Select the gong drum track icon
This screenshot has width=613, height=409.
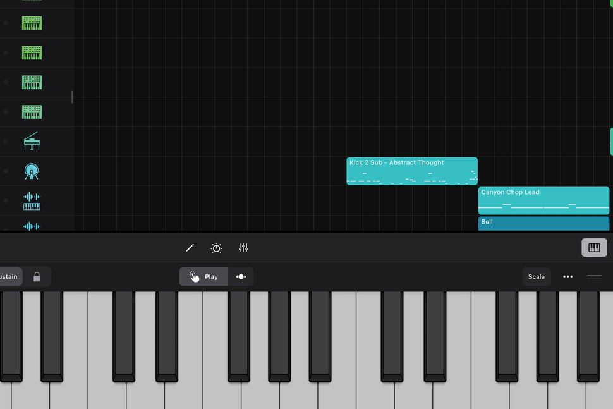[32, 171]
